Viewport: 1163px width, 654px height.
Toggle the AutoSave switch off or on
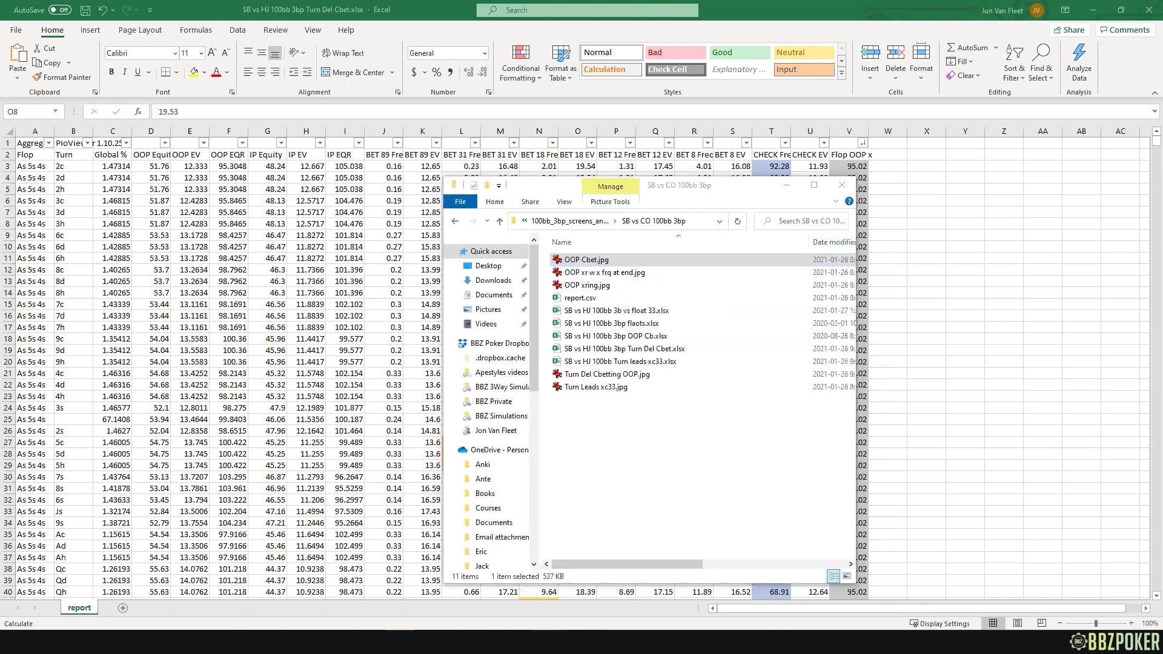59,10
